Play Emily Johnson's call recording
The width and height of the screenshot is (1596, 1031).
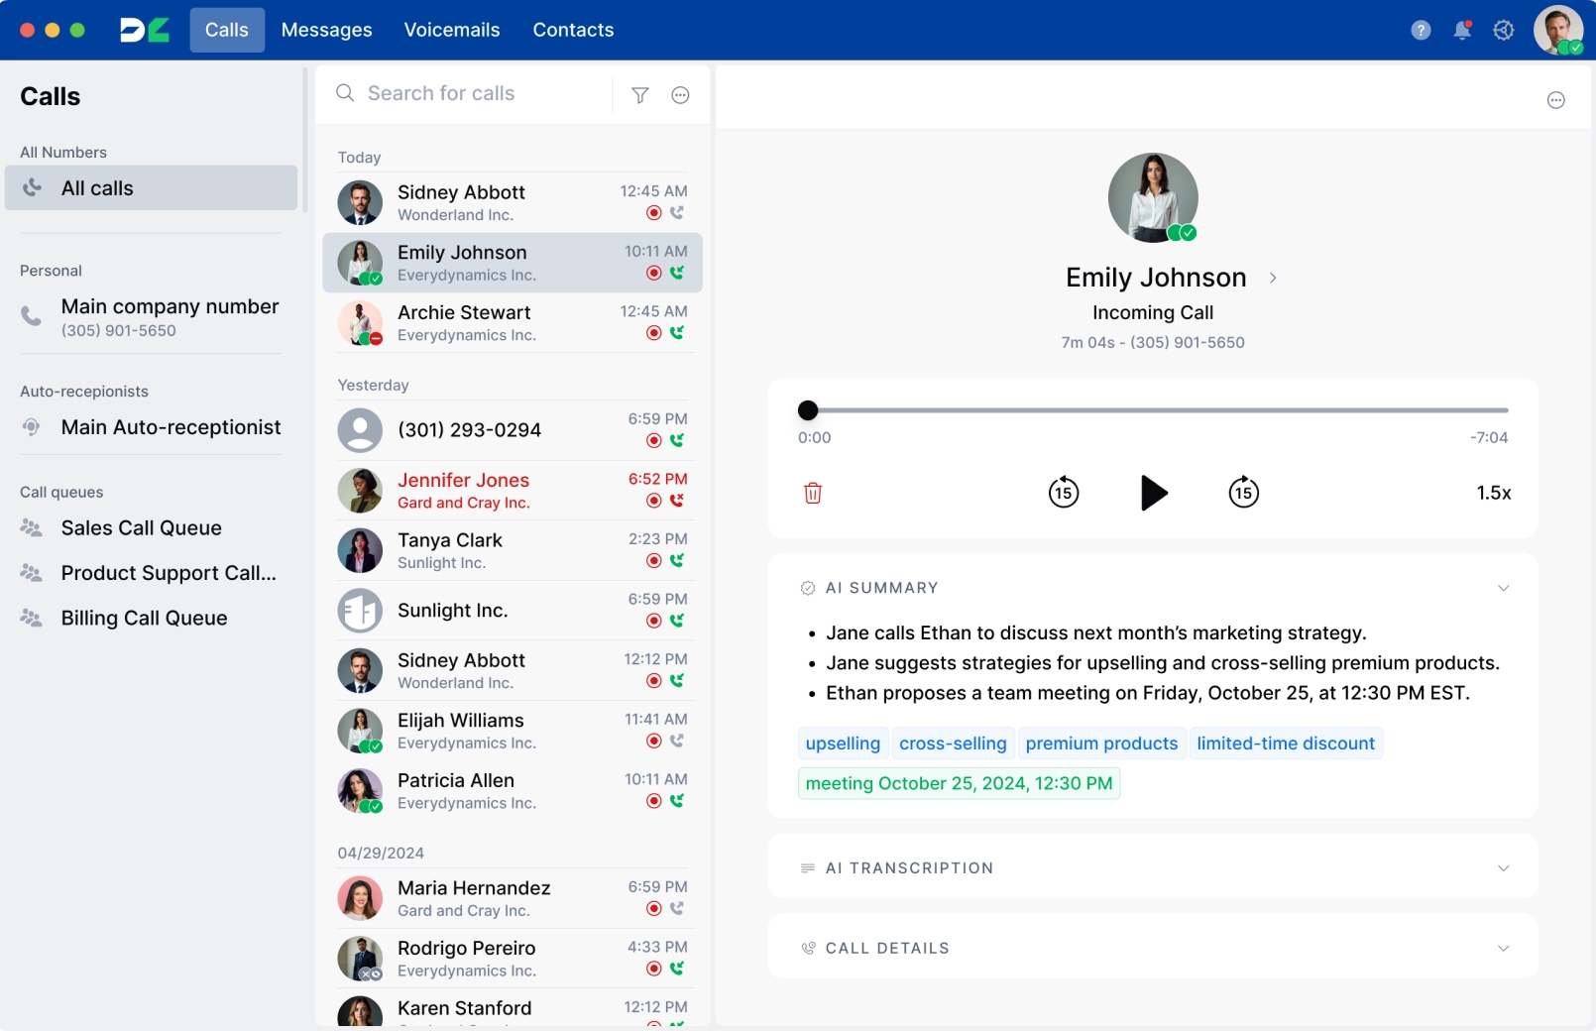pos(1153,493)
